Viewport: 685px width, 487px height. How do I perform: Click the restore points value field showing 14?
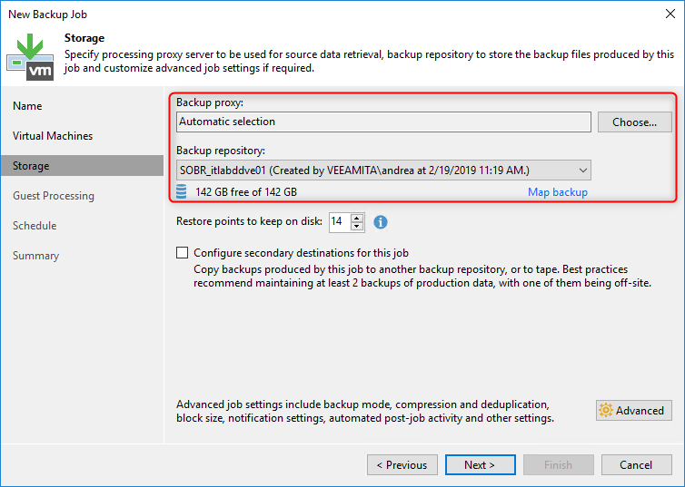(340, 222)
